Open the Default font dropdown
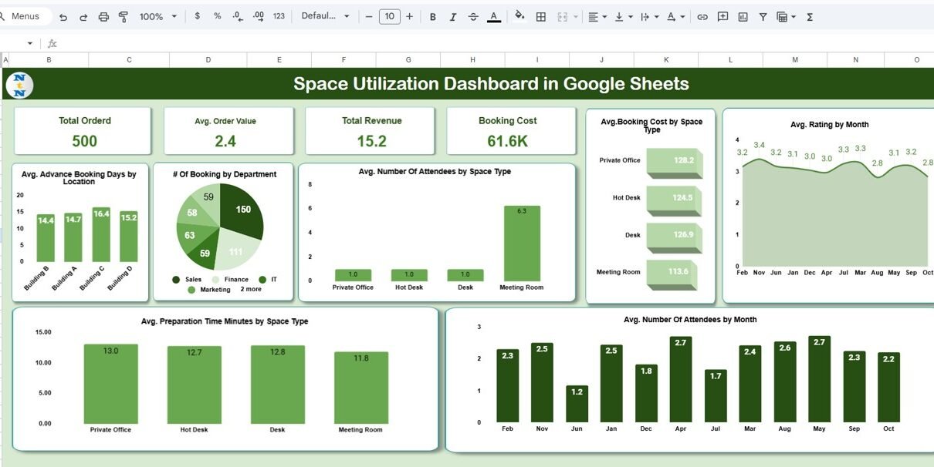This screenshot has height=467, width=934. (325, 17)
